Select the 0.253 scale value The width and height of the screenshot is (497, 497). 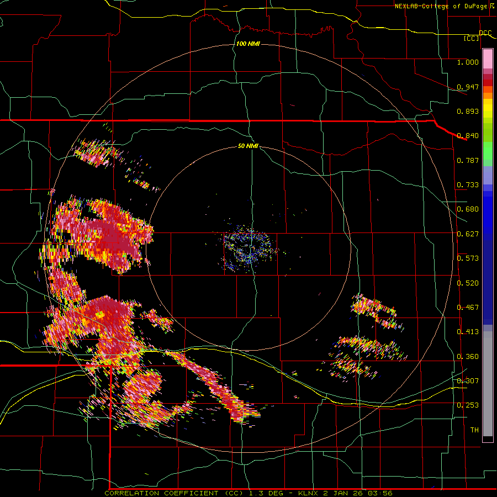(468, 405)
